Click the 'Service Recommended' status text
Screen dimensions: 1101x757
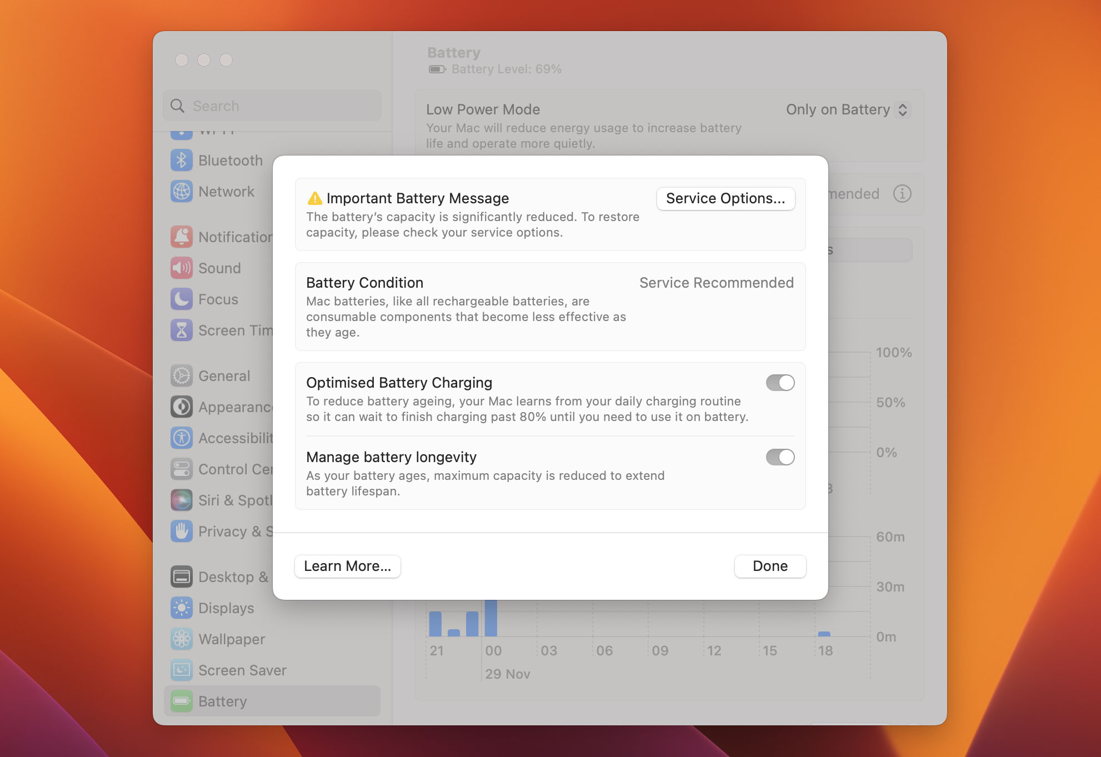[717, 283]
